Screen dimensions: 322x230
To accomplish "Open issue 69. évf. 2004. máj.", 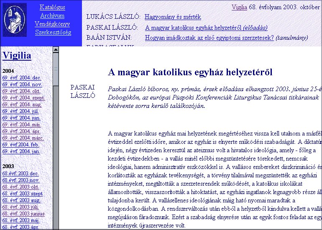I will coord(22,125).
